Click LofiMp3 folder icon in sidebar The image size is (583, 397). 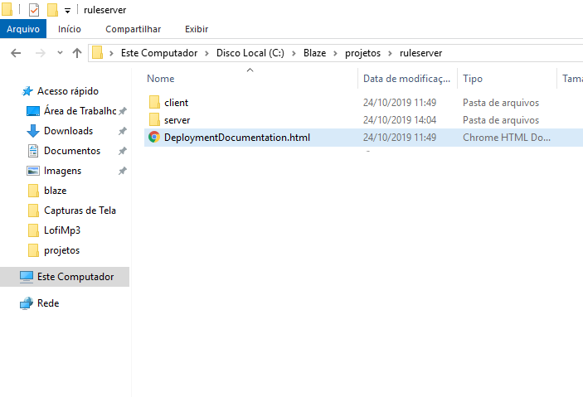(x=33, y=230)
